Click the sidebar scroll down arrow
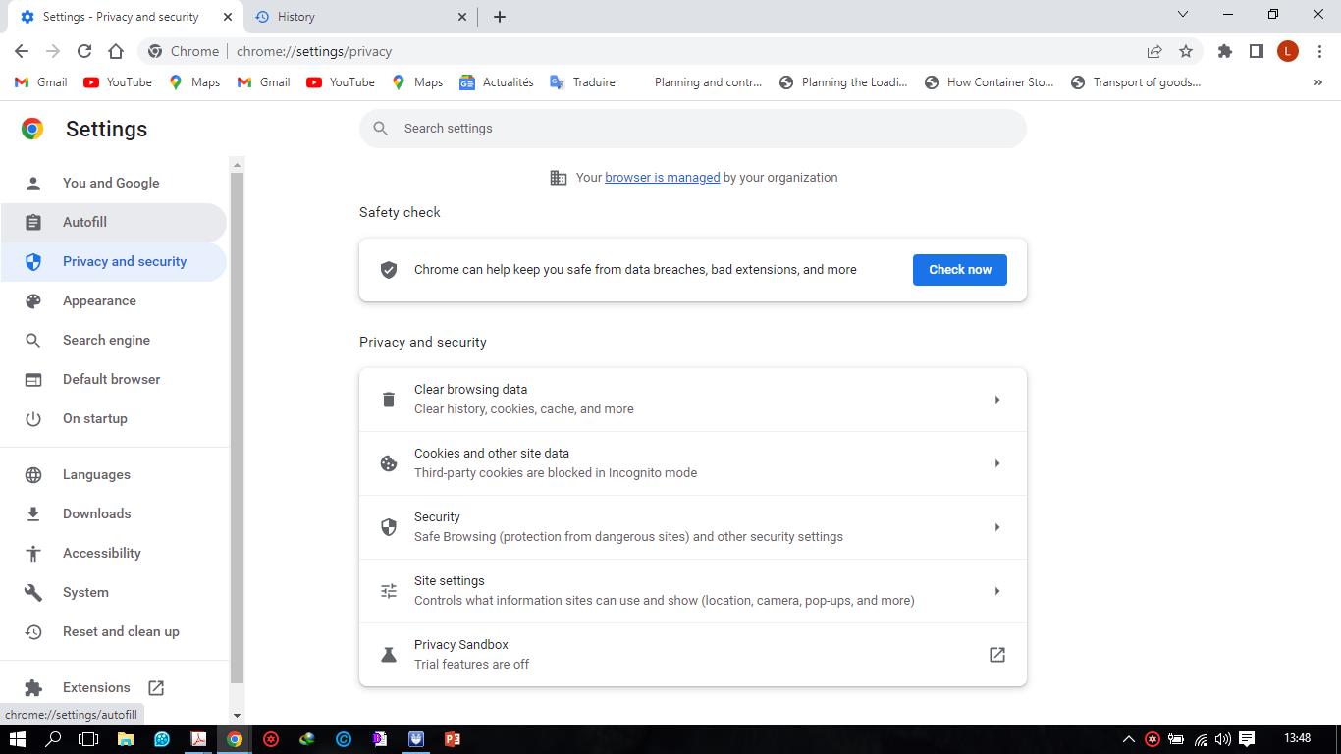The width and height of the screenshot is (1341, 754). click(x=237, y=716)
